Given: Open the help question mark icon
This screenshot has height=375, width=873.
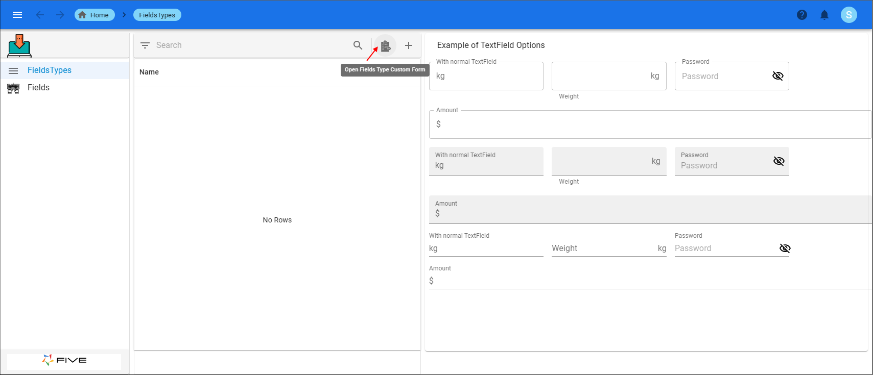Looking at the screenshot, I should (802, 15).
